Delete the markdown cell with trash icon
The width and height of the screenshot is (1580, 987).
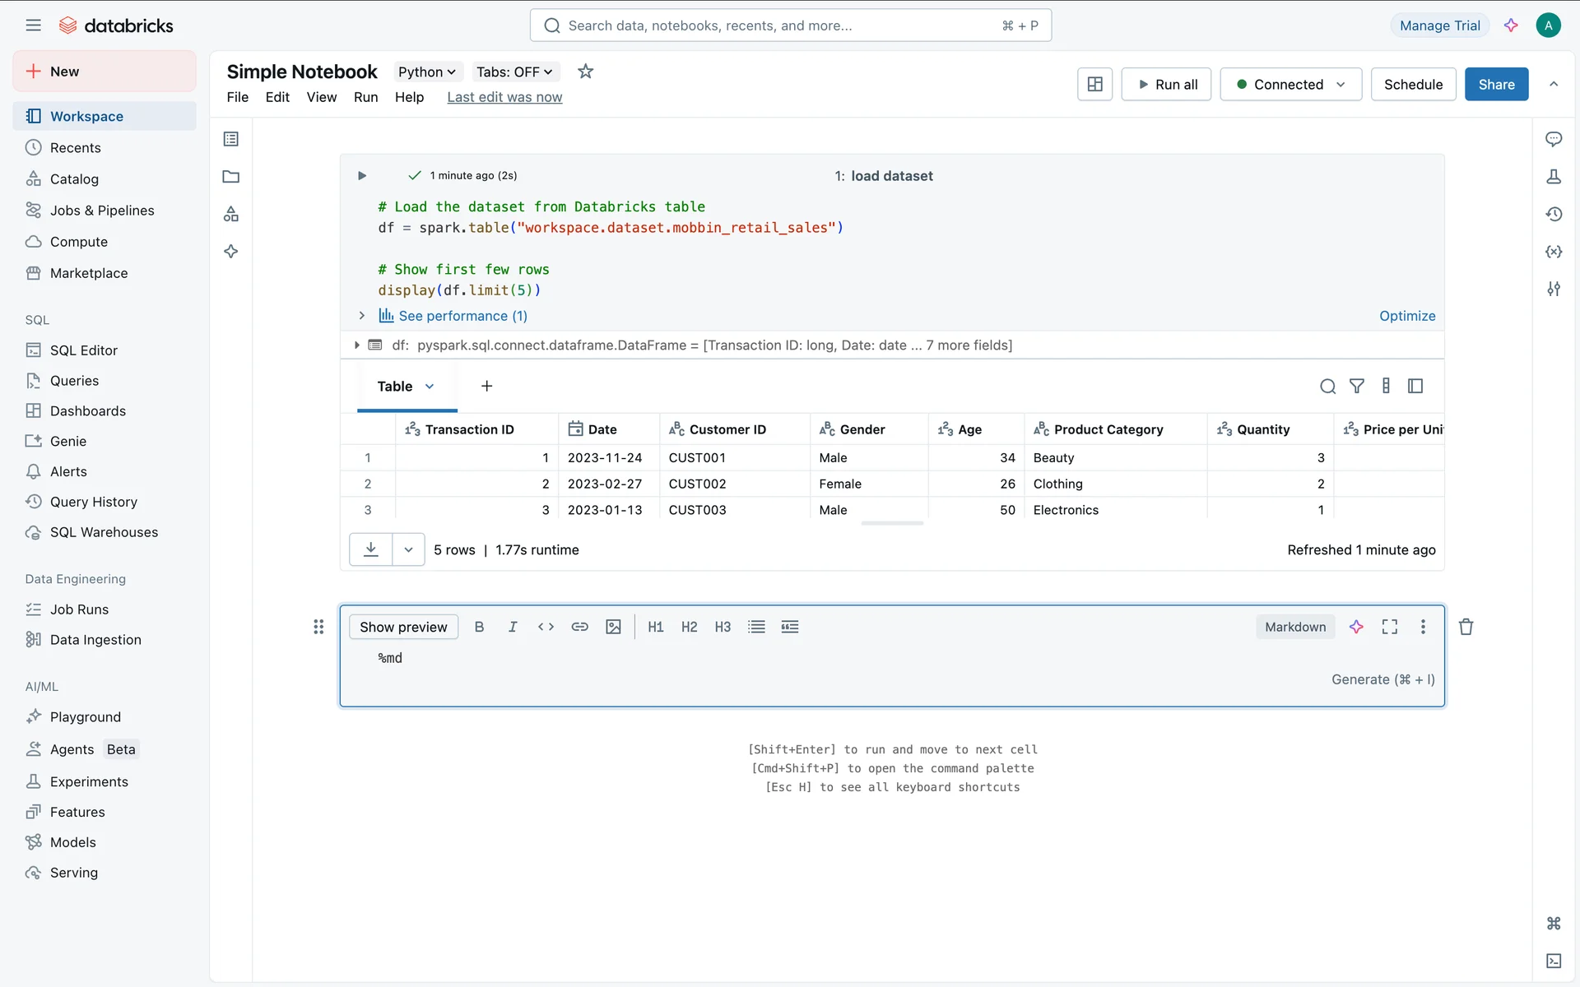pyautogui.click(x=1466, y=627)
